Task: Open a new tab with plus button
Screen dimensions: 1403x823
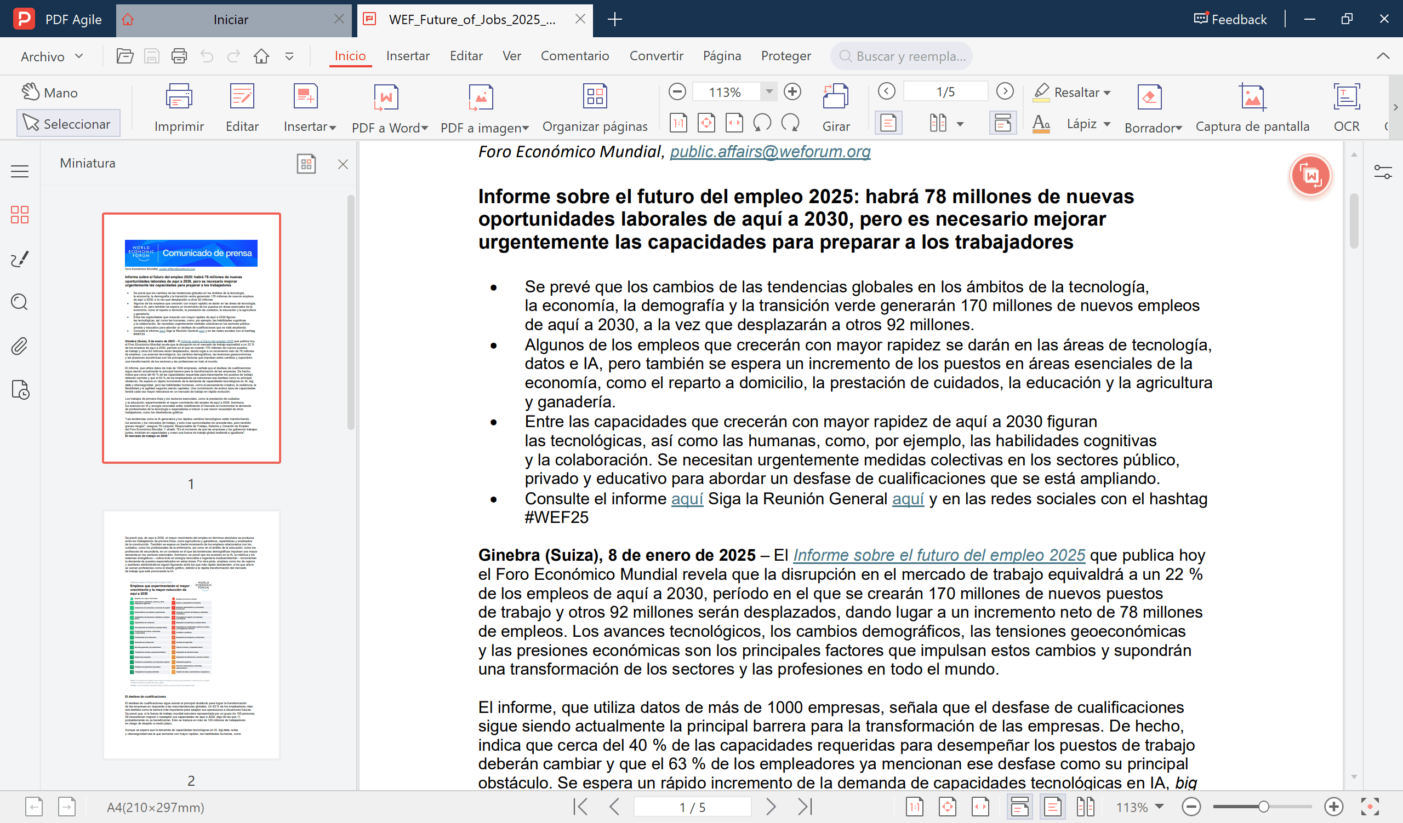Action: [615, 20]
